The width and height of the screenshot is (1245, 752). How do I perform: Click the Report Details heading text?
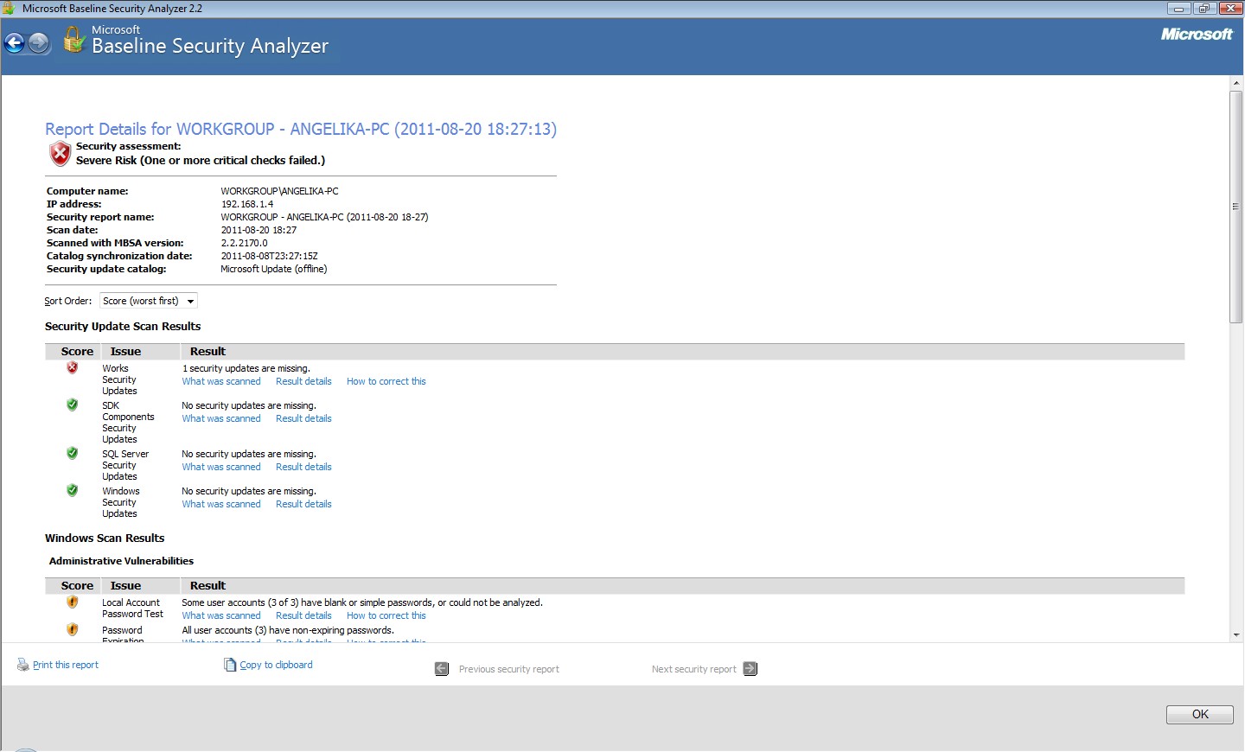pyautogui.click(x=301, y=129)
